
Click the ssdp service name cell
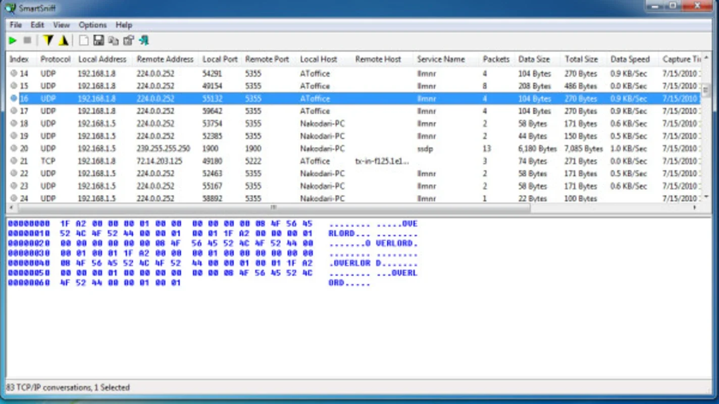coord(425,148)
